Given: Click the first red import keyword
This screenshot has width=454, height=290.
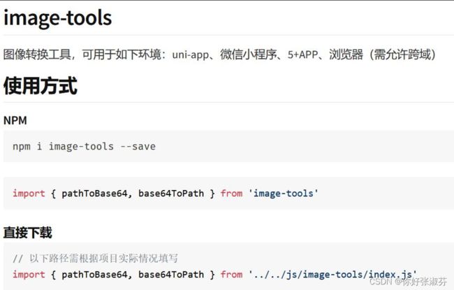Looking at the screenshot, I should (29, 194).
